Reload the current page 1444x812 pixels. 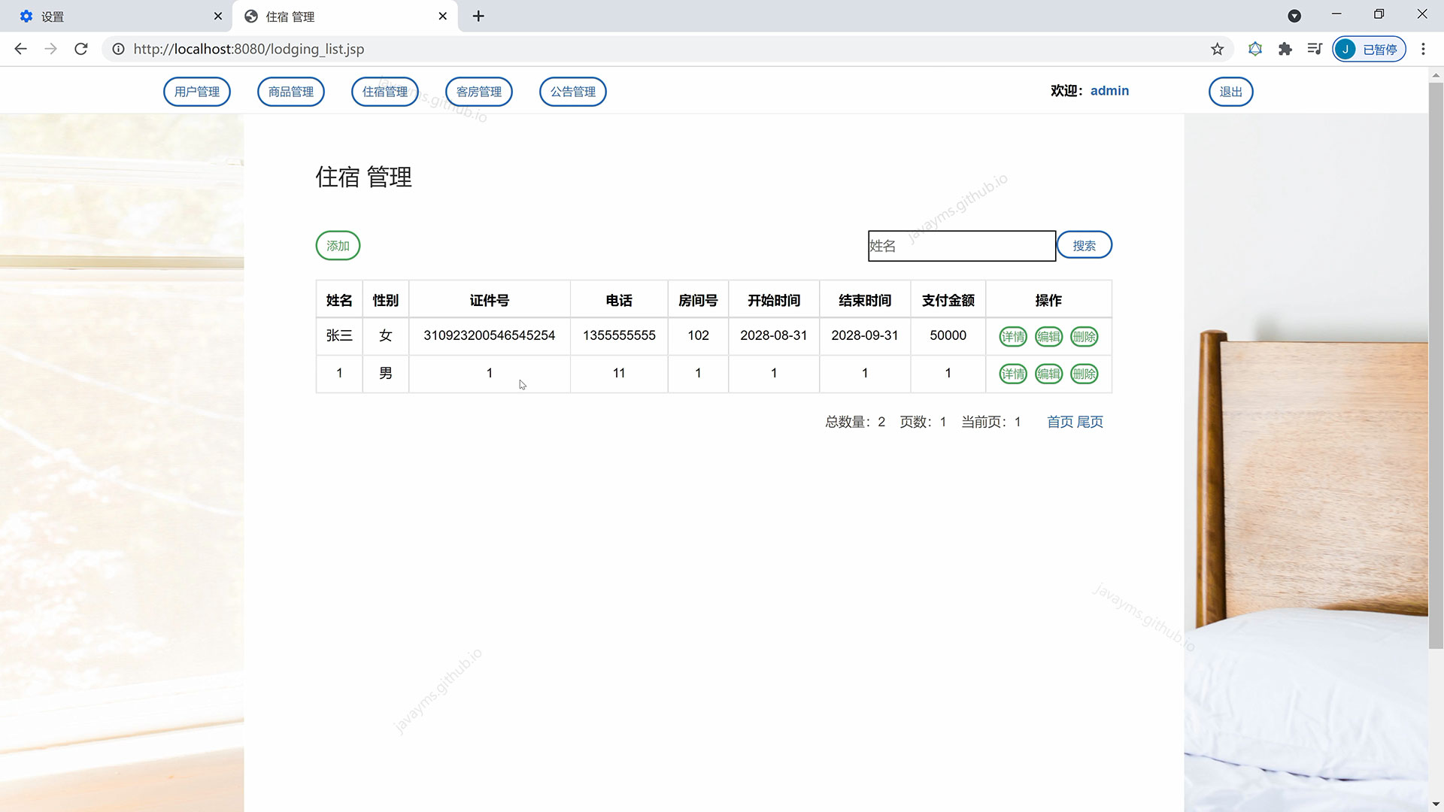tap(81, 49)
